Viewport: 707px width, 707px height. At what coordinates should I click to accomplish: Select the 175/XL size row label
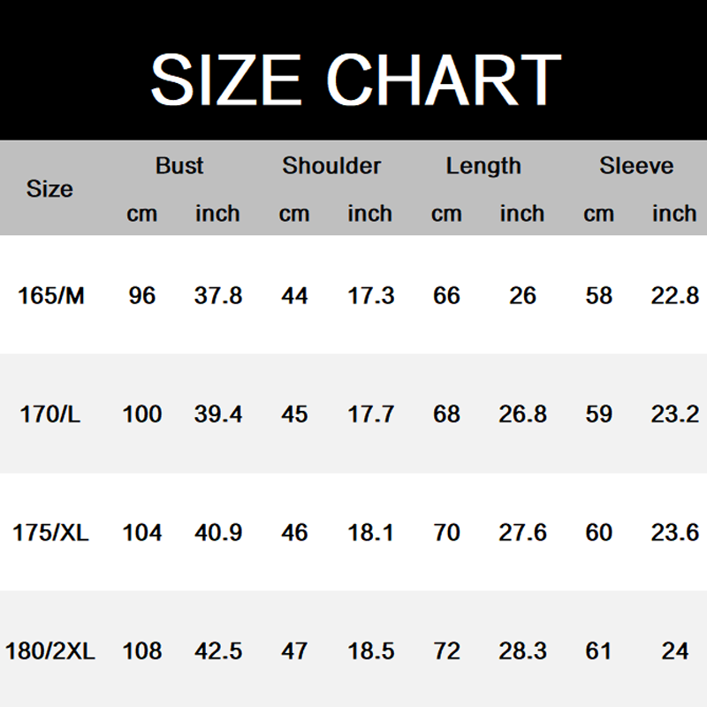coord(50,533)
